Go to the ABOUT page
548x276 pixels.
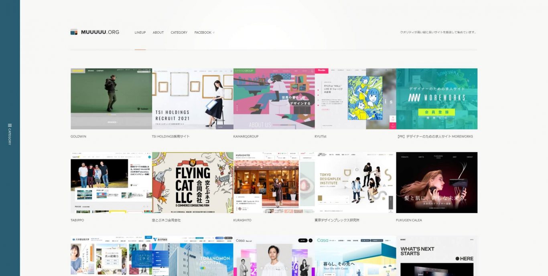pos(158,32)
